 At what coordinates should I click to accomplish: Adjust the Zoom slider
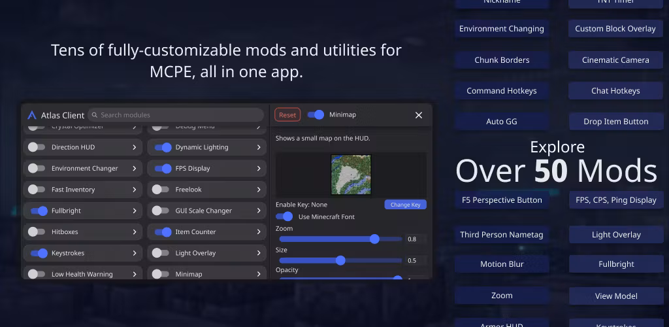pyautogui.click(x=340, y=239)
